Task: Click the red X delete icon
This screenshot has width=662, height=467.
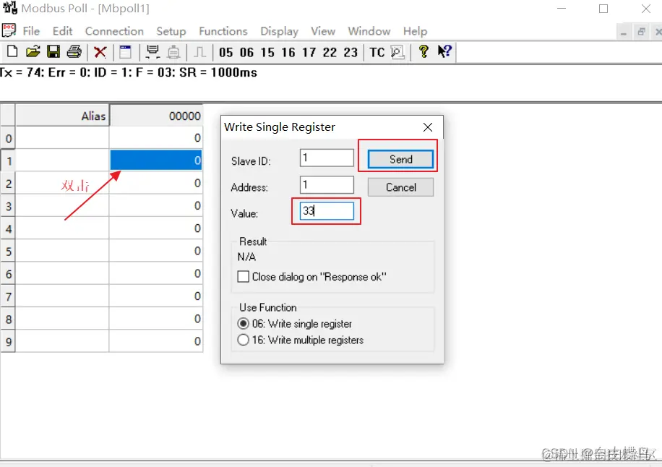Action: (x=100, y=52)
